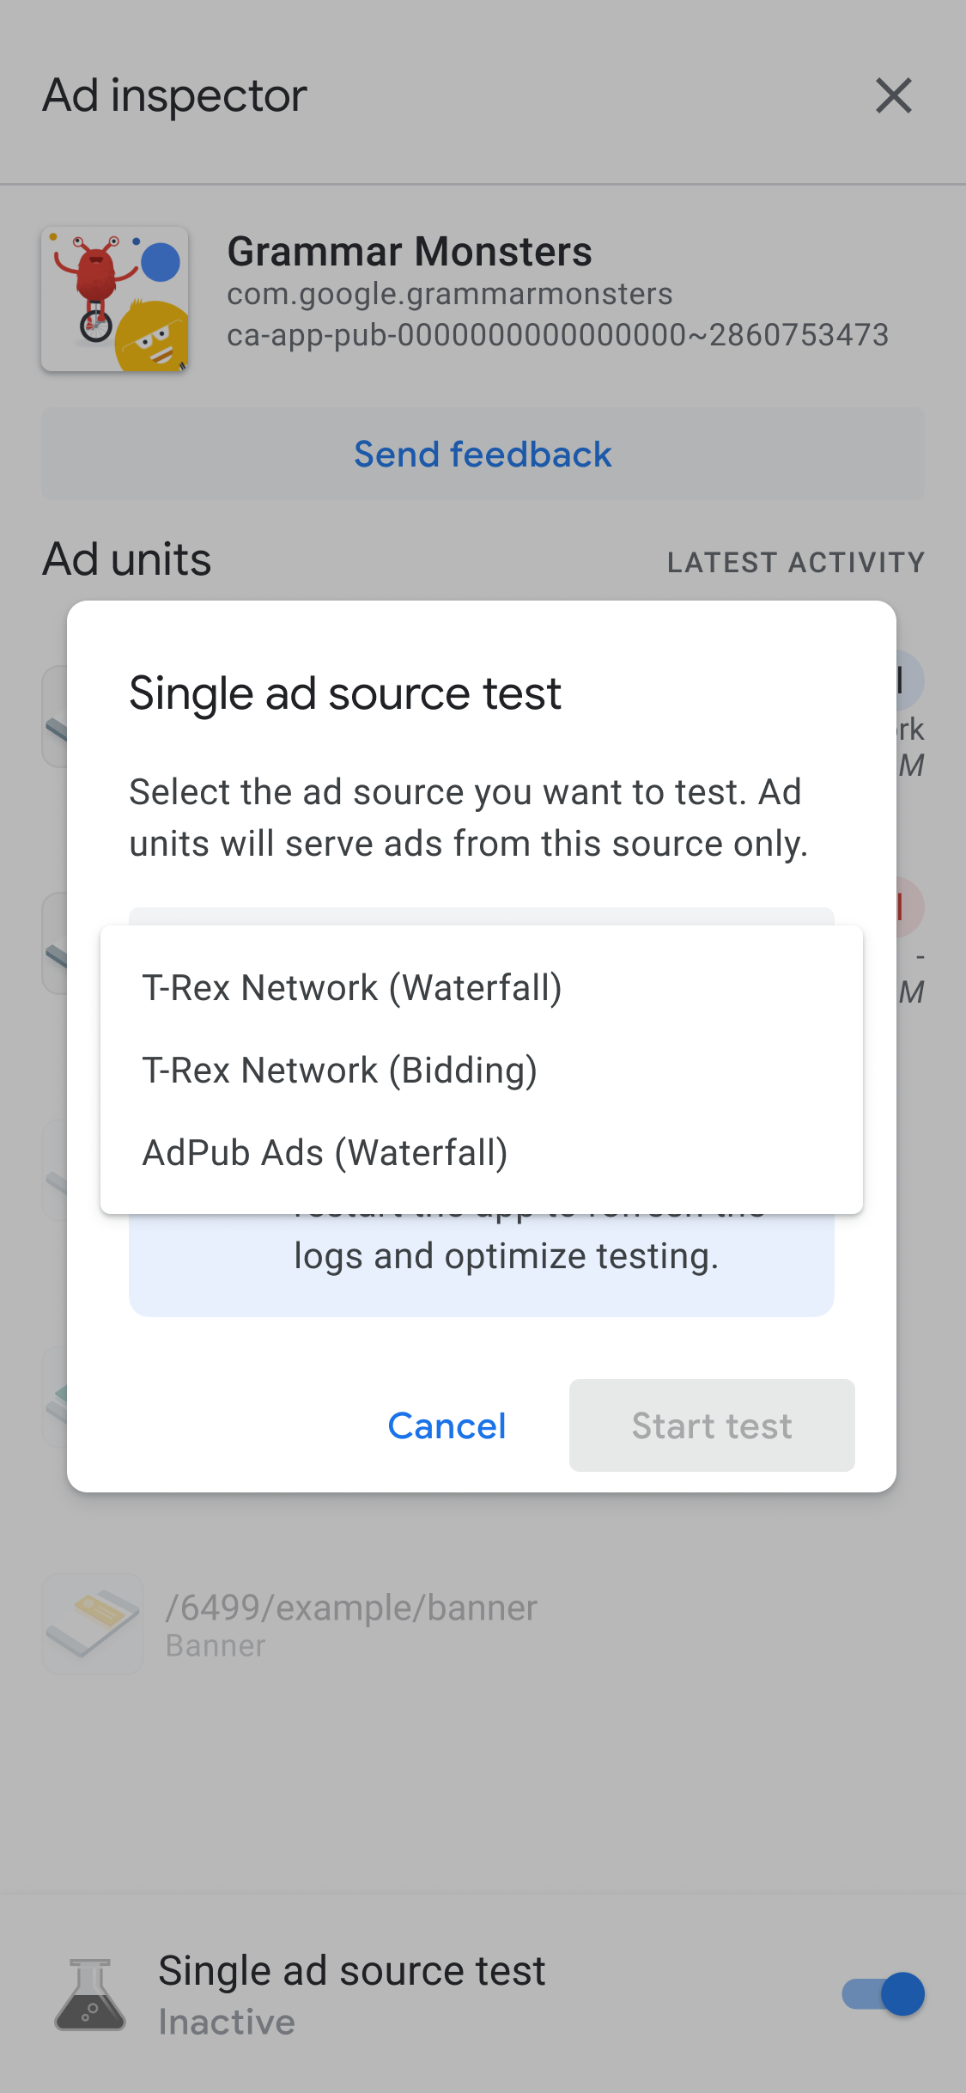Tap topmost ad unit icon peeking left of dialog
The height and width of the screenshot is (2093, 966).
click(55, 717)
